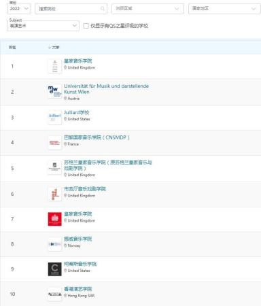261x306 pixels.
Task: Click the rank 1 university logo
Action: tap(54, 66)
